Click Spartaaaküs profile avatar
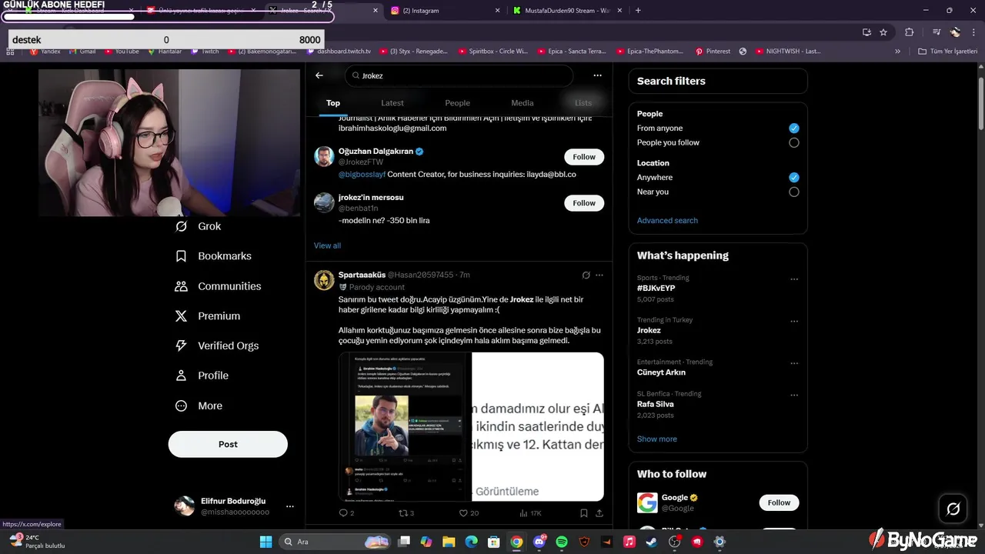 click(x=324, y=280)
